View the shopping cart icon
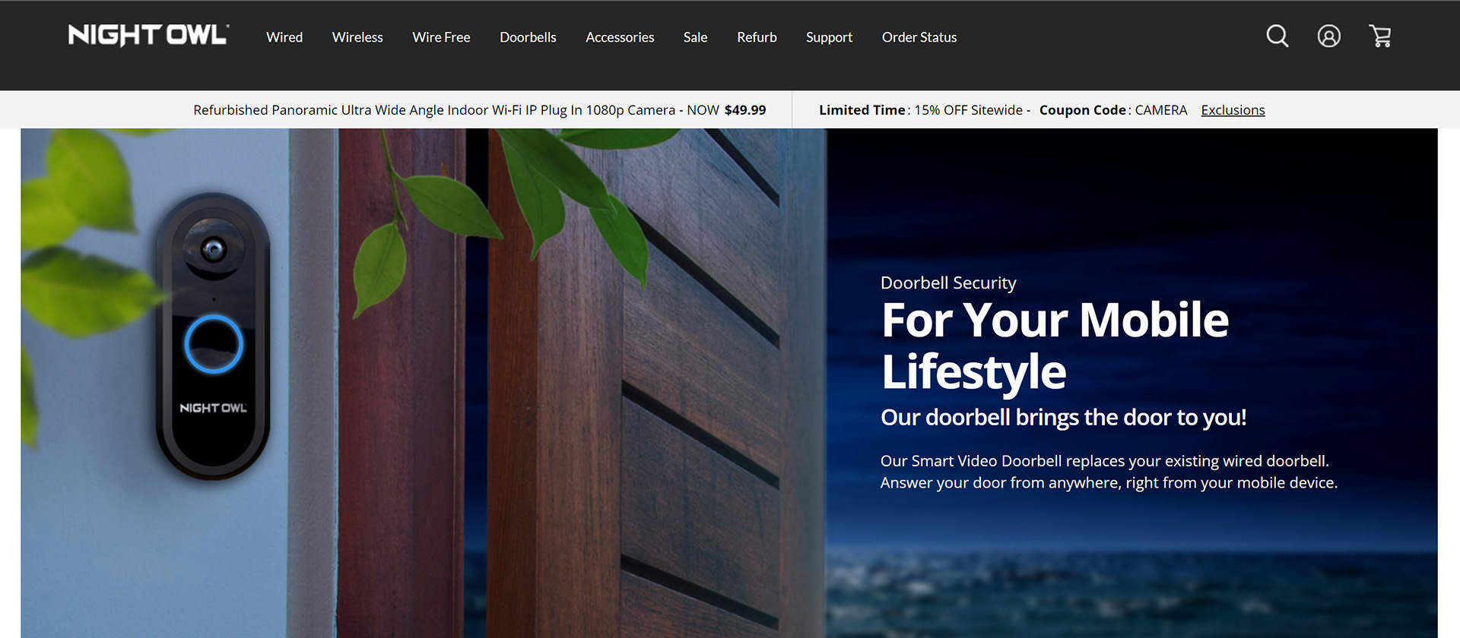This screenshot has width=1460, height=638. click(x=1380, y=36)
